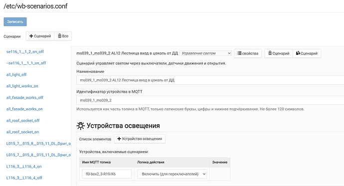This screenshot has width=344, height=186.
Task: Open the Управление светом scenario type dropdown
Action: (205, 53)
